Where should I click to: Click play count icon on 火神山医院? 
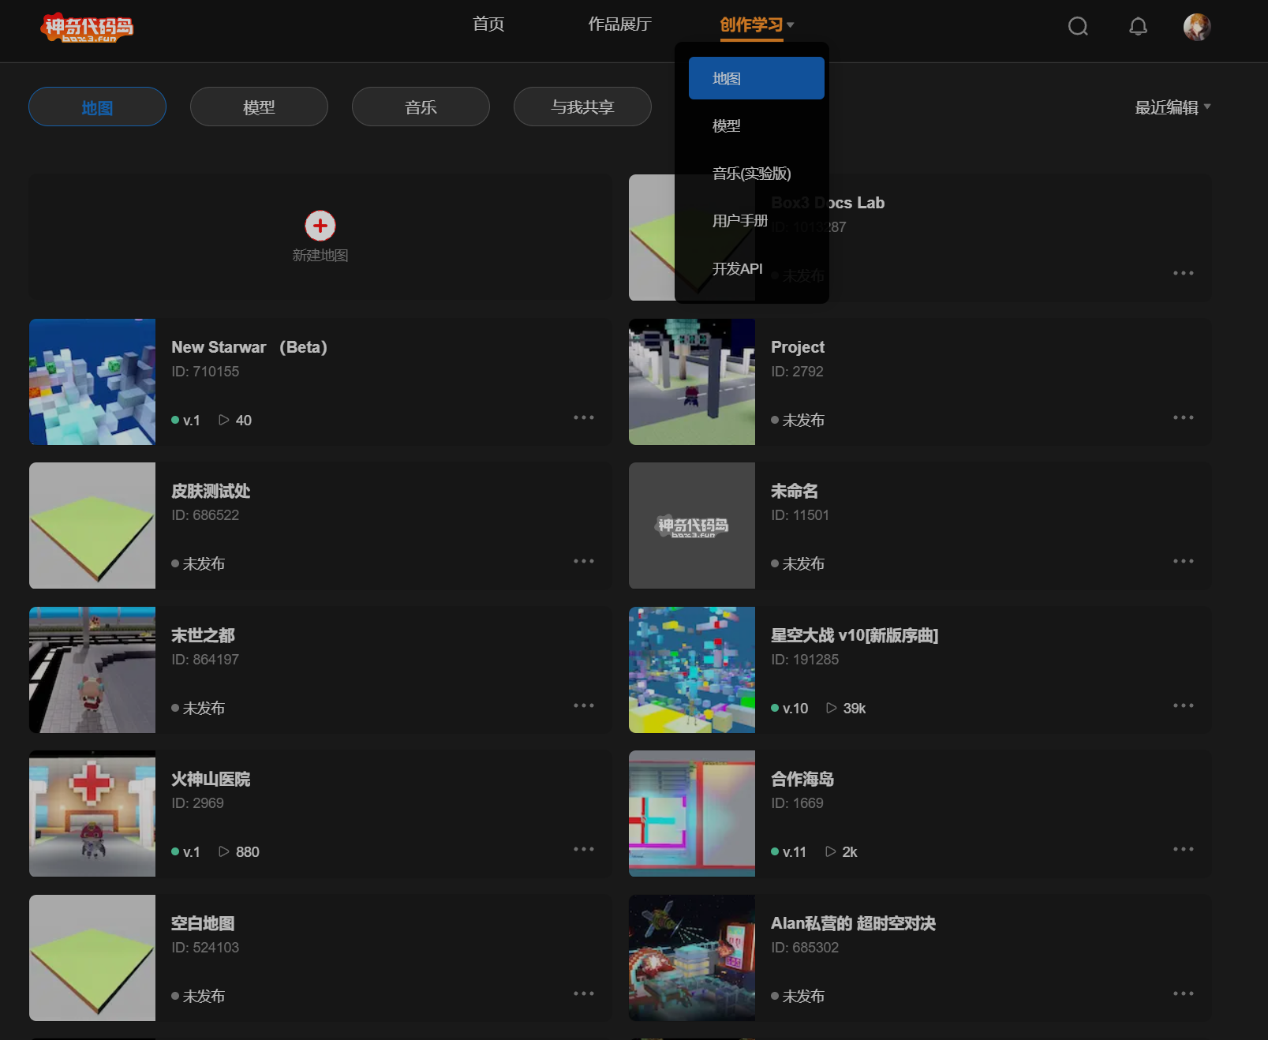tap(224, 851)
